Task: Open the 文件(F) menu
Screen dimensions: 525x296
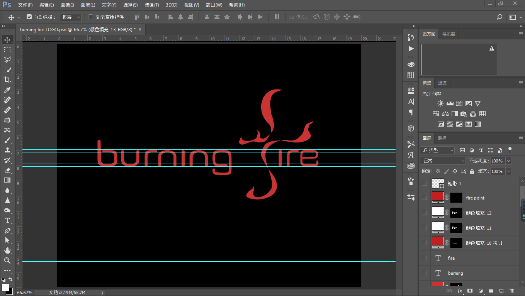Action: coord(25,5)
